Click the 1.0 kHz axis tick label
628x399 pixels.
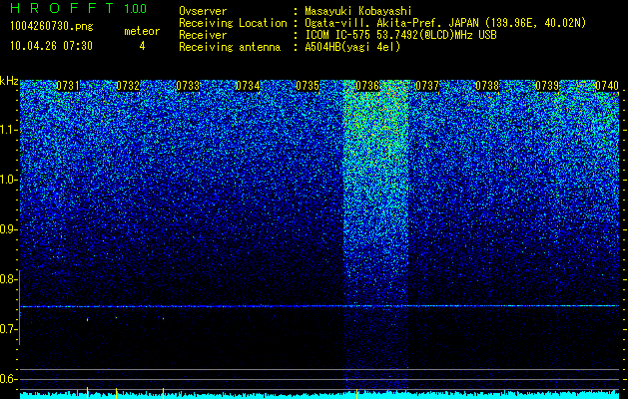pyautogui.click(x=8, y=180)
